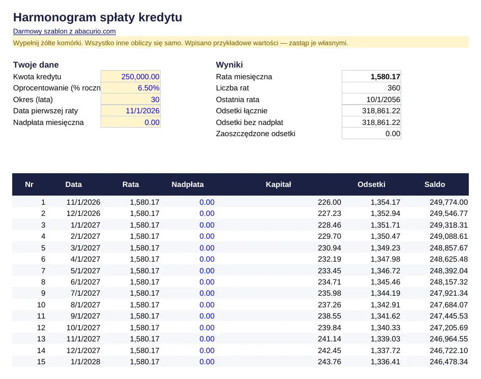Click the date 12/1/2026 in row 2

(83, 213)
